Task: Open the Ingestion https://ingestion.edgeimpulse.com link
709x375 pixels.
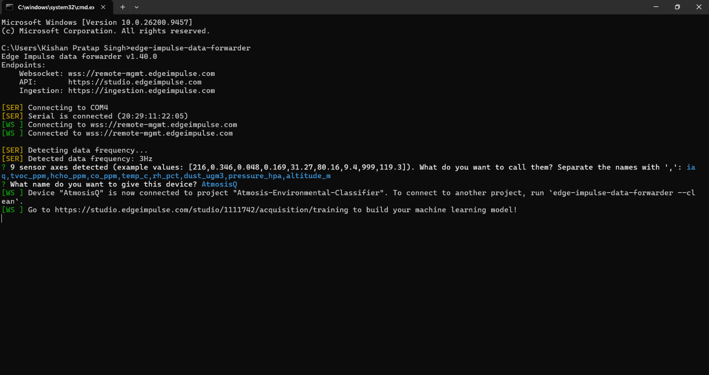Action: tap(141, 91)
